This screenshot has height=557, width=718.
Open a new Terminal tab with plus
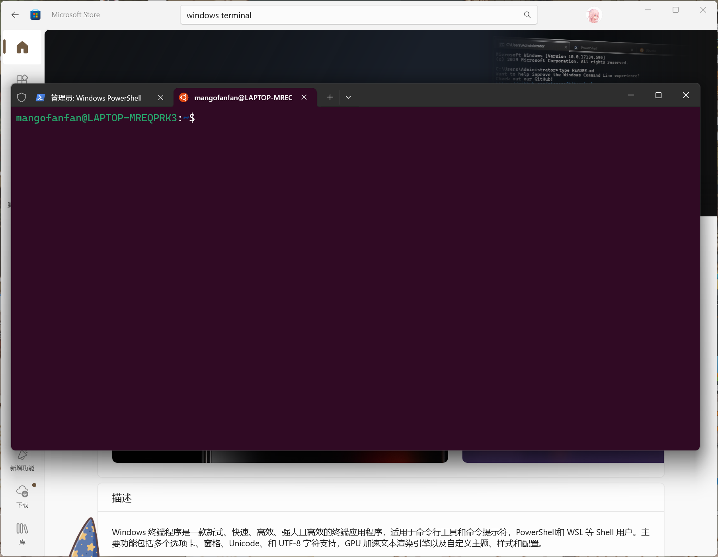(x=330, y=97)
